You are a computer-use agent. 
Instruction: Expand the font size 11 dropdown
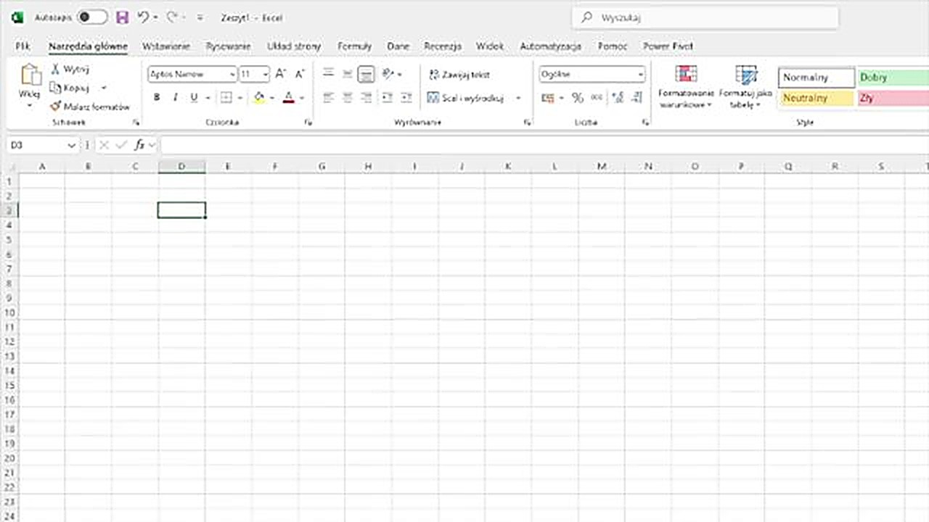266,74
